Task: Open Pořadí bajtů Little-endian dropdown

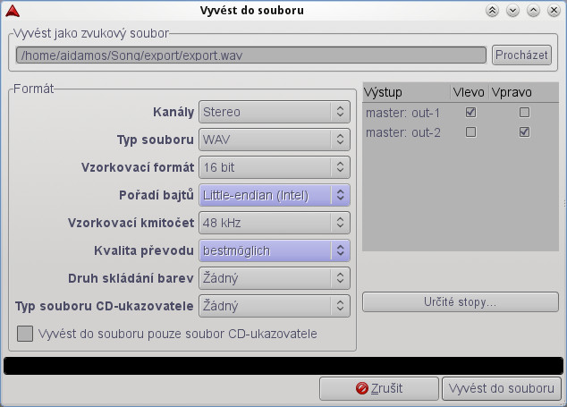Action: [274, 195]
